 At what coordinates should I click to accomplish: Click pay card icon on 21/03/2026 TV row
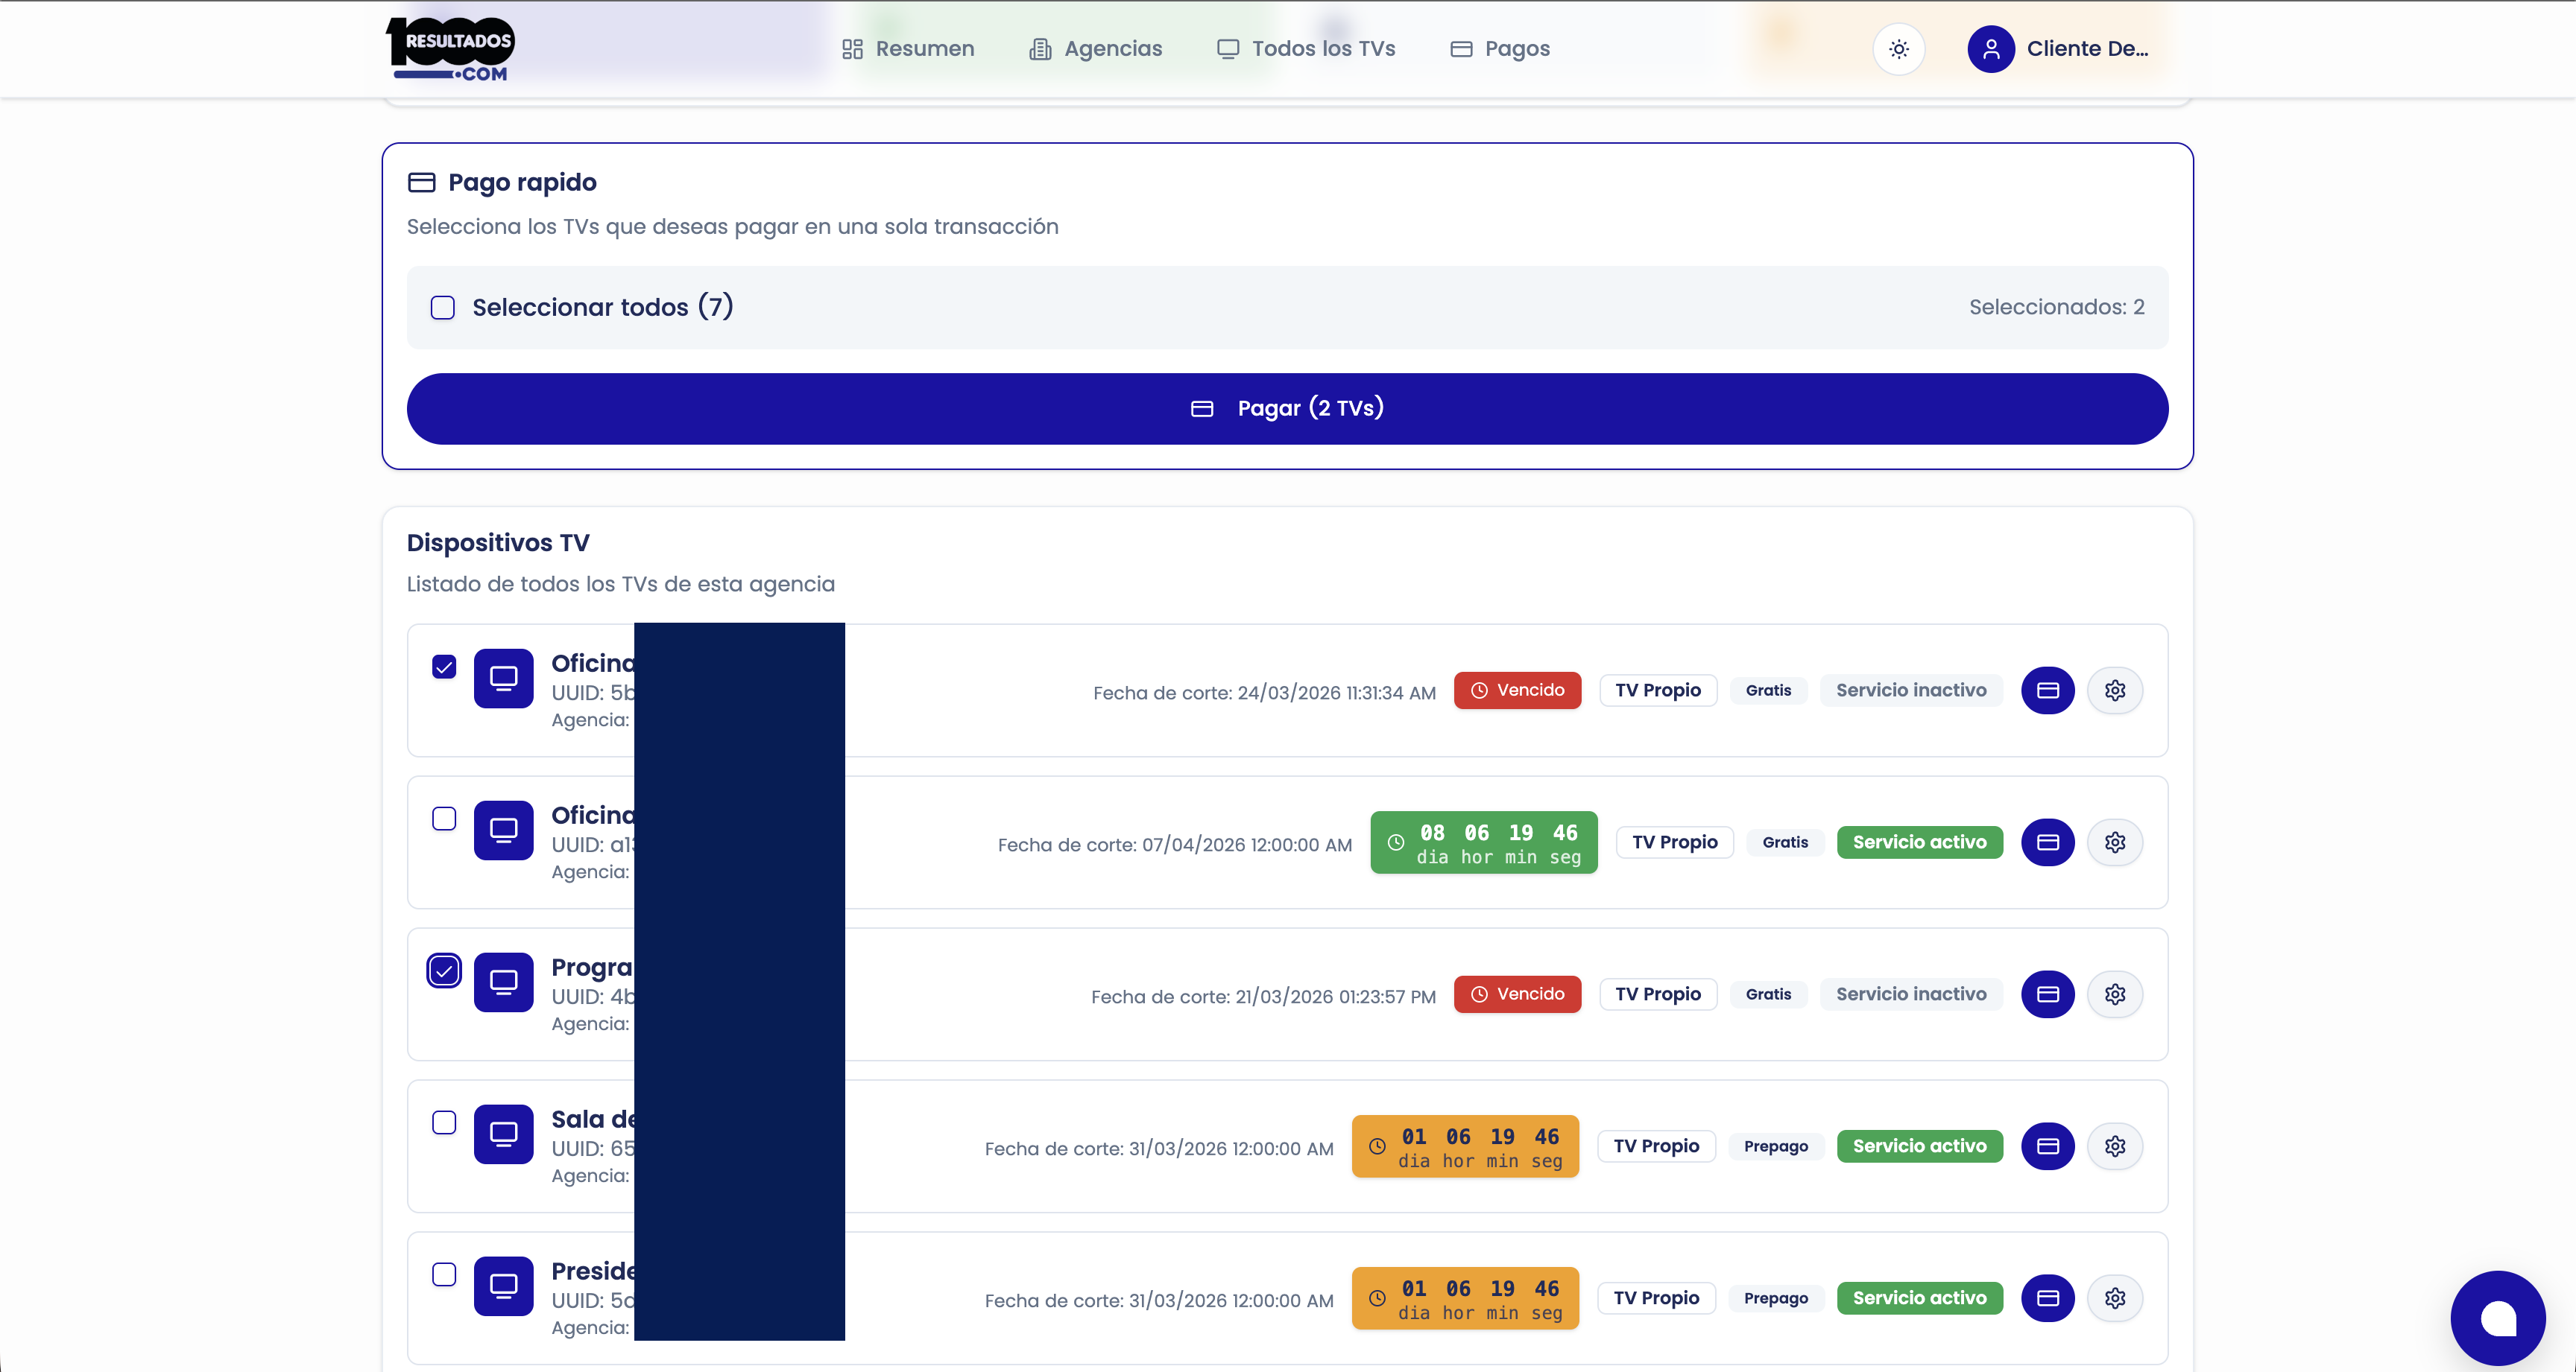(x=2047, y=994)
